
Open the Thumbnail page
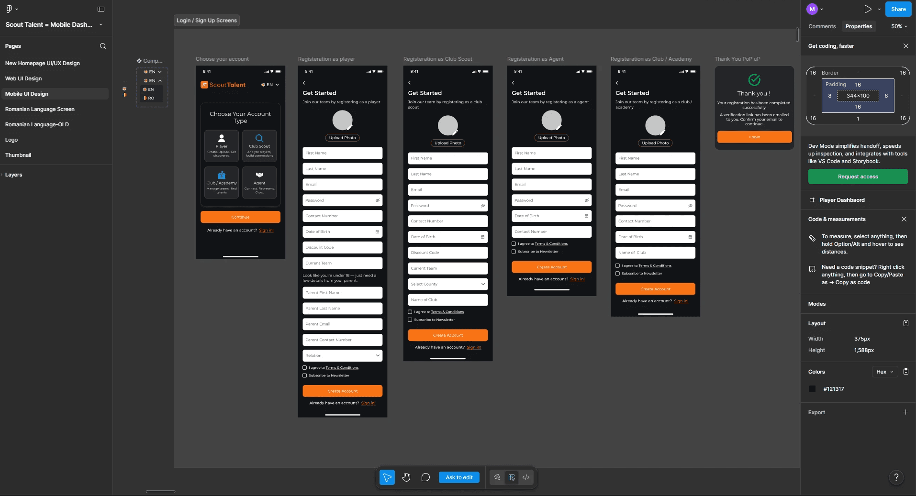(18, 155)
